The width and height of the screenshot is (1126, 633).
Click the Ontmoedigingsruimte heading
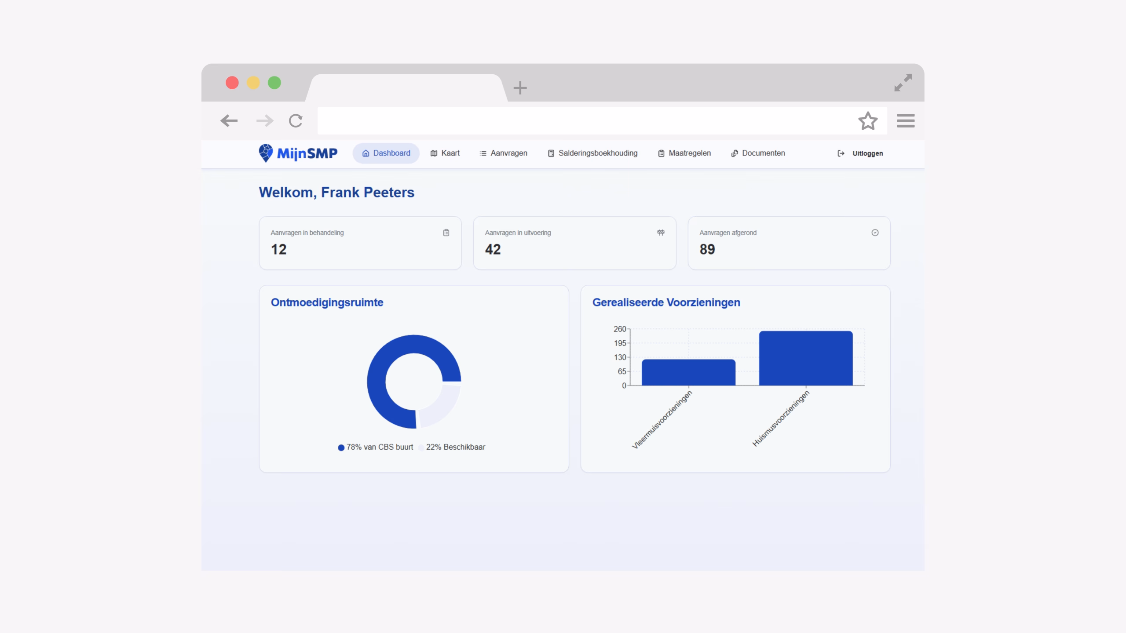tap(327, 302)
